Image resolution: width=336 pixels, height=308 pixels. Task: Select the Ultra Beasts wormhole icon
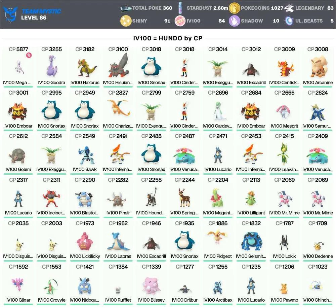pos(289,21)
